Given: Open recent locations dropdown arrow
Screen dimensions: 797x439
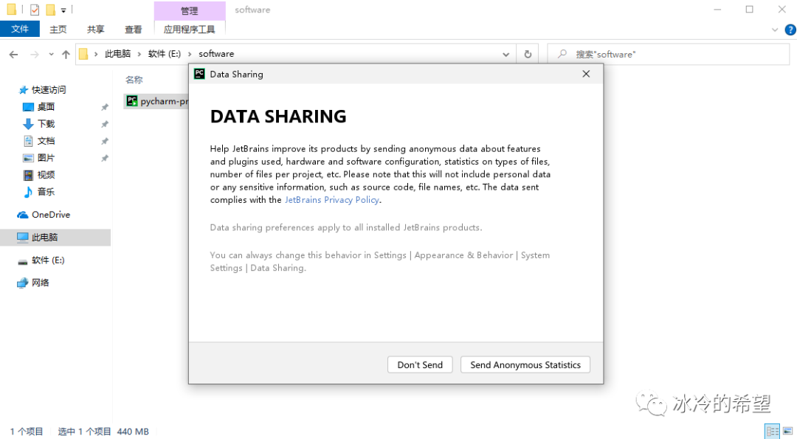Looking at the screenshot, I should [x=52, y=54].
